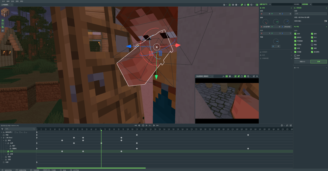Toggle the green lighting icon in the main viewport toolbar

(x=242, y=5)
